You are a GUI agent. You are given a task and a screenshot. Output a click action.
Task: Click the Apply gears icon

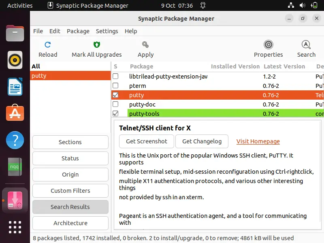145,45
